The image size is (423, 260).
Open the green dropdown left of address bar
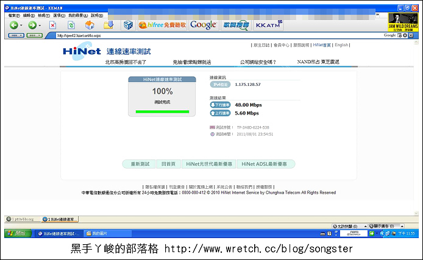[35, 35]
